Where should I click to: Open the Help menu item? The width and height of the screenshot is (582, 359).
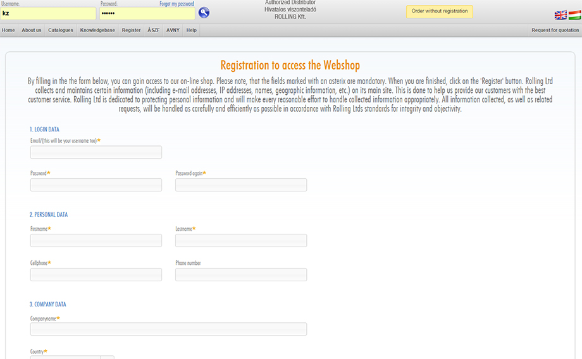[191, 30]
